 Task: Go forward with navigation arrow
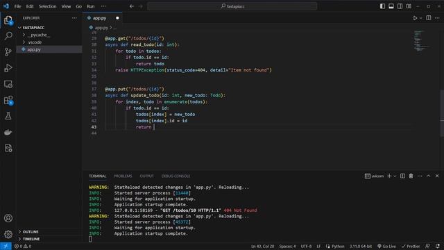pyautogui.click(x=140, y=6)
